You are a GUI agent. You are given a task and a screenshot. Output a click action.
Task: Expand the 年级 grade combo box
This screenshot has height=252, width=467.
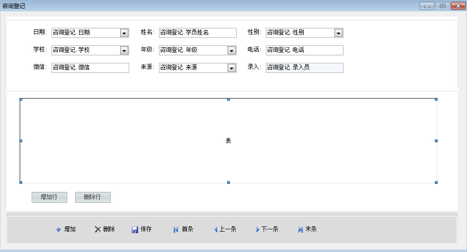(x=231, y=51)
